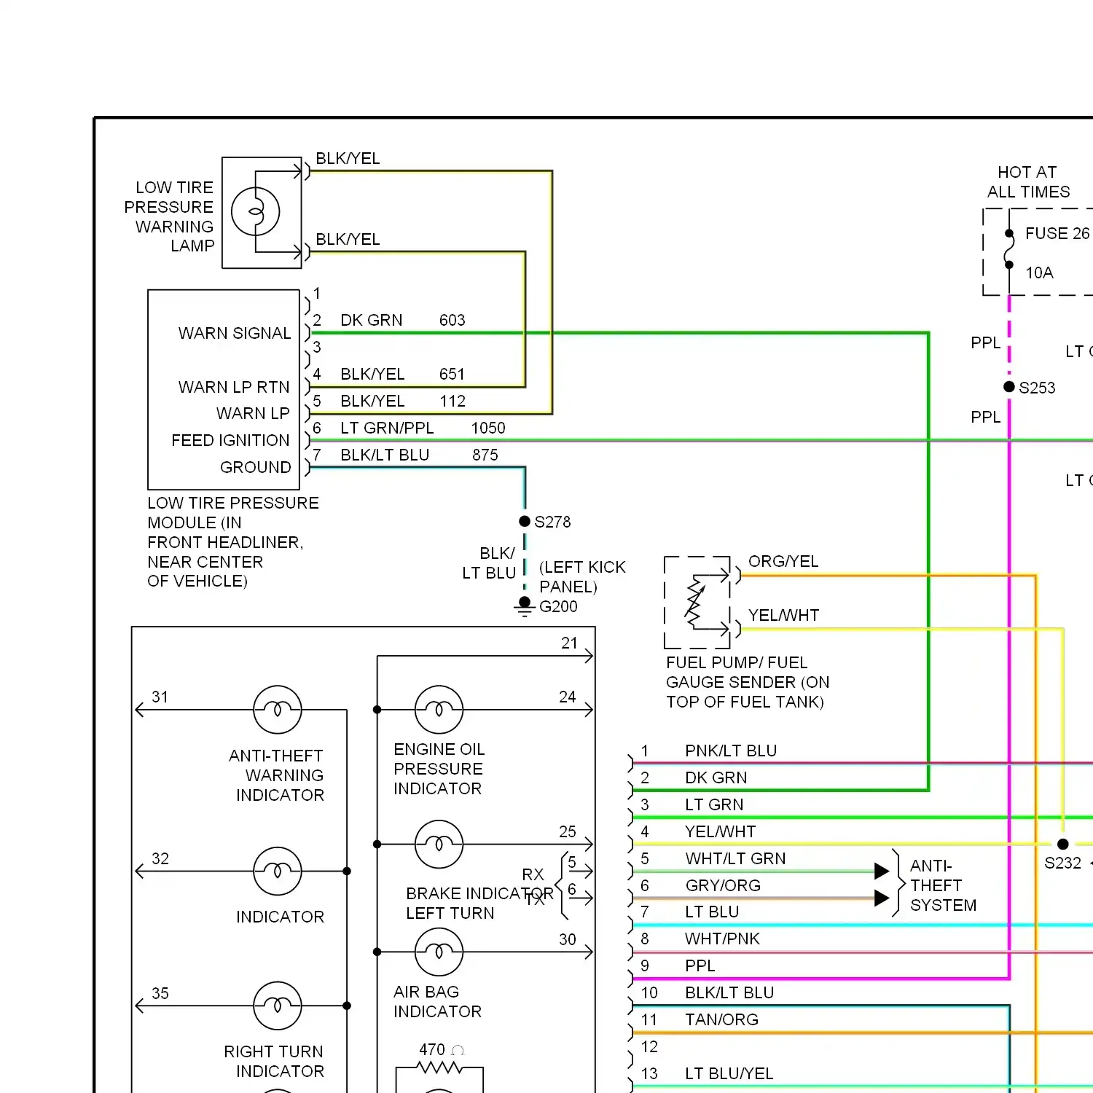This screenshot has width=1093, height=1093.
Task: Click the "WHT/LT GRN" pin 5 label
Action: pyautogui.click(x=735, y=858)
